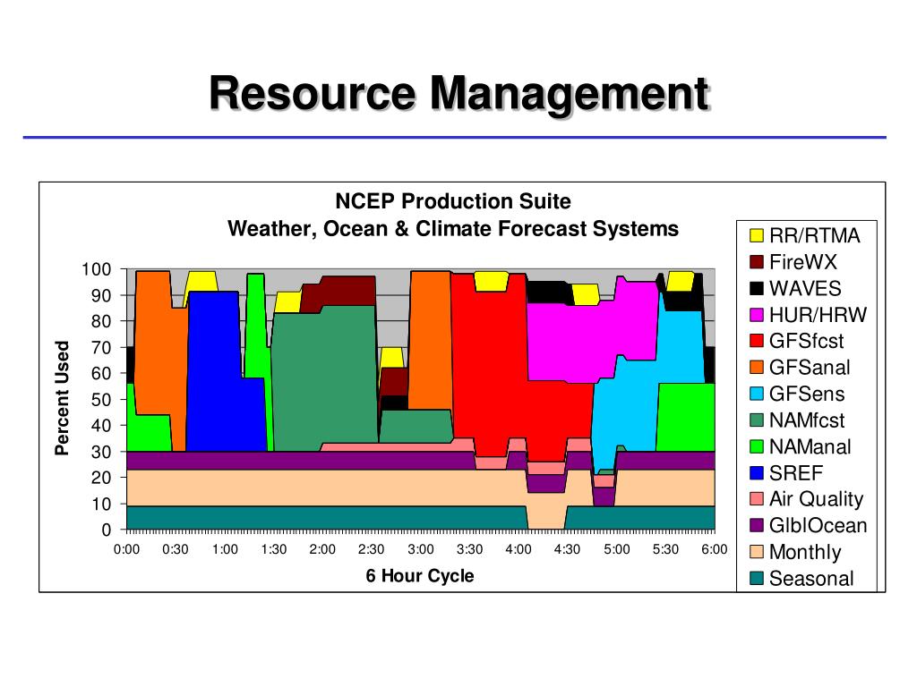Select the 'HUR/HRW' legend label
Image resolution: width=917 pixels, height=687 pixels.
coord(818,314)
